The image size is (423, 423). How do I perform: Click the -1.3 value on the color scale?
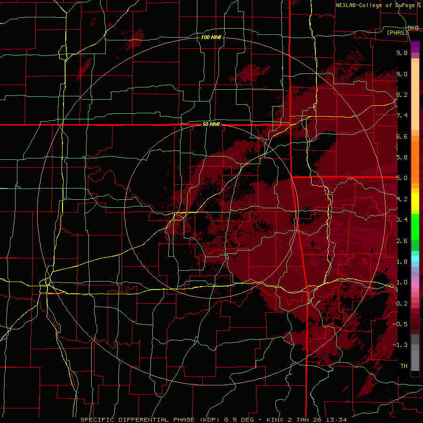pyautogui.click(x=400, y=345)
